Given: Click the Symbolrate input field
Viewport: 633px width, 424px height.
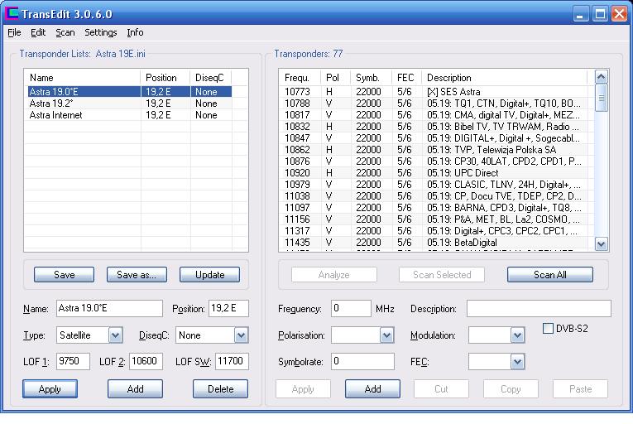Looking at the screenshot, I should click(x=362, y=361).
